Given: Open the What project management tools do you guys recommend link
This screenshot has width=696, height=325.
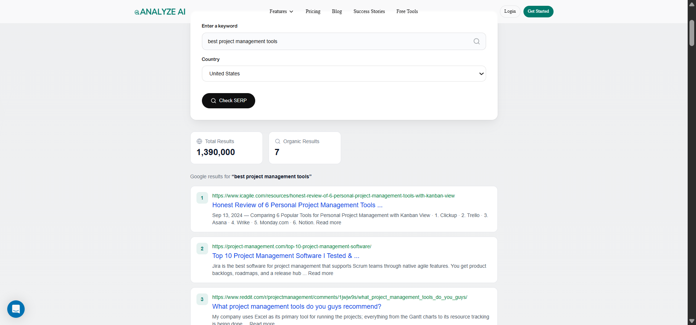Looking at the screenshot, I should click(x=297, y=307).
